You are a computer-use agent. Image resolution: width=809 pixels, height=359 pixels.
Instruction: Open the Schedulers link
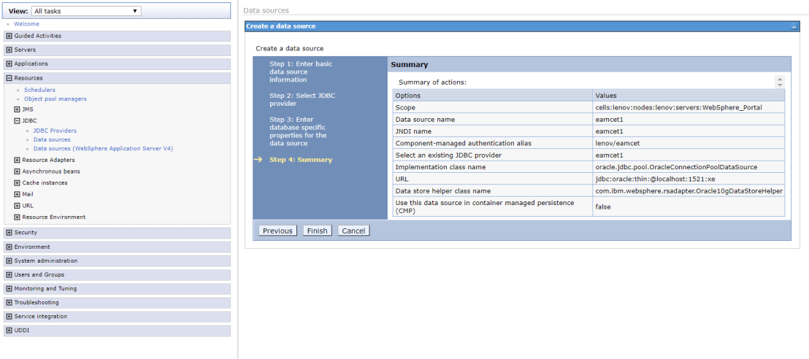[39, 90]
